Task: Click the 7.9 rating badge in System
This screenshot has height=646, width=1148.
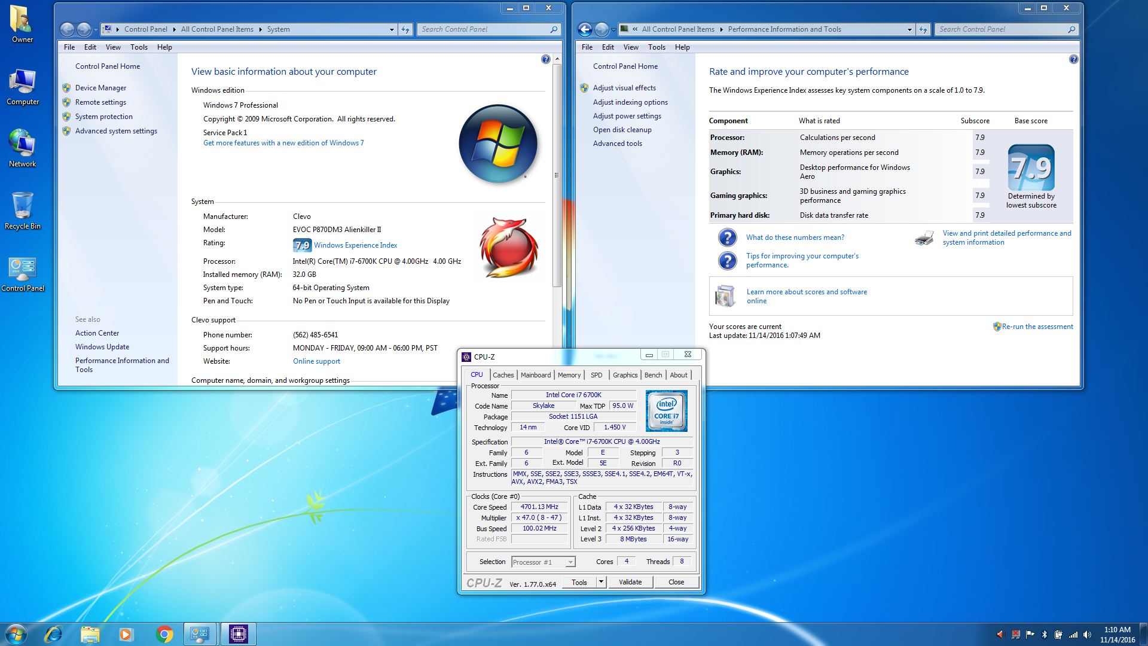Action: pos(302,245)
